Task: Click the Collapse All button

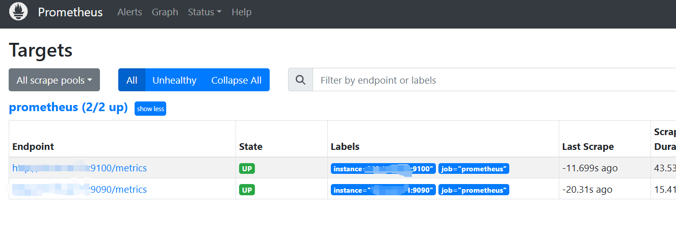Action: pos(237,80)
